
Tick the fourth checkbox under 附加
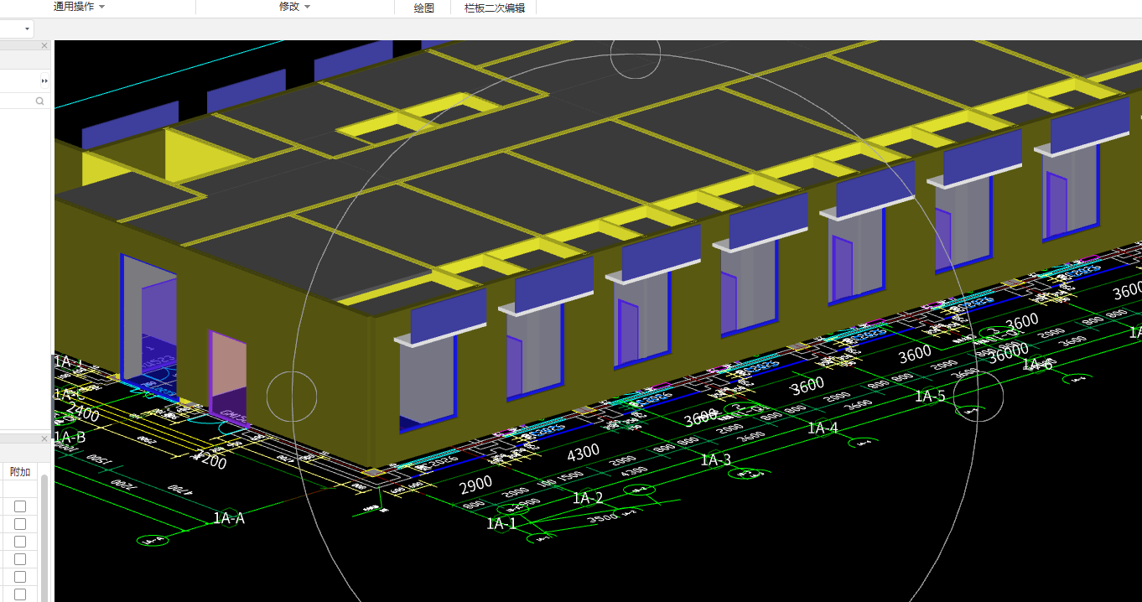click(20, 559)
